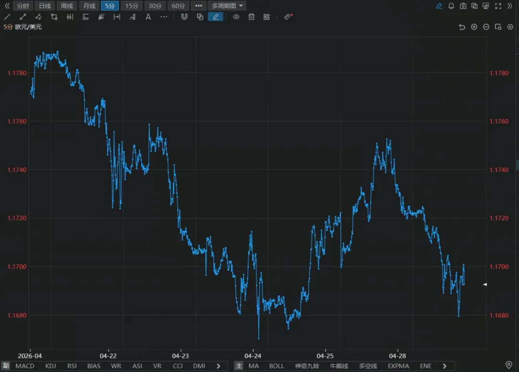Select the horizontal level lines tool
519x372 pixels.
[x=86, y=17]
